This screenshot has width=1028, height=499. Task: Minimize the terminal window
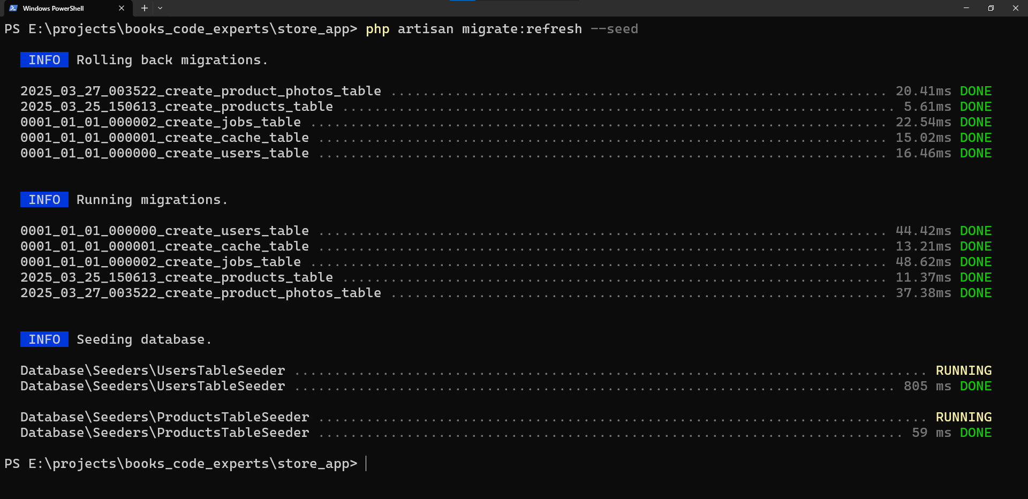click(x=966, y=8)
